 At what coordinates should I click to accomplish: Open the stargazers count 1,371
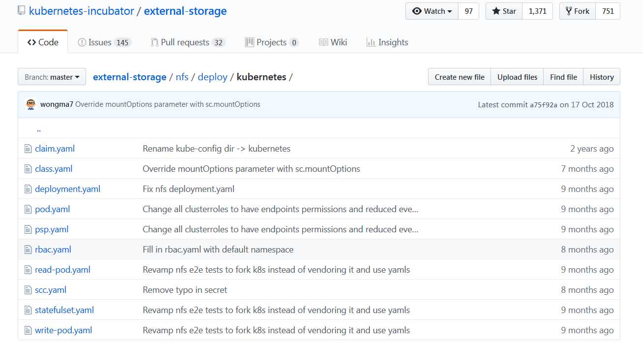pyautogui.click(x=537, y=11)
